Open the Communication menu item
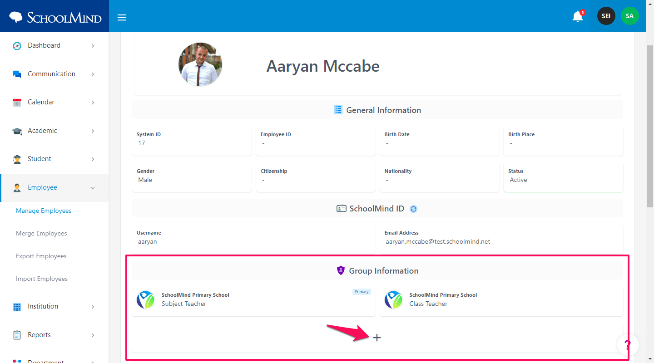The image size is (654, 363). (x=54, y=74)
